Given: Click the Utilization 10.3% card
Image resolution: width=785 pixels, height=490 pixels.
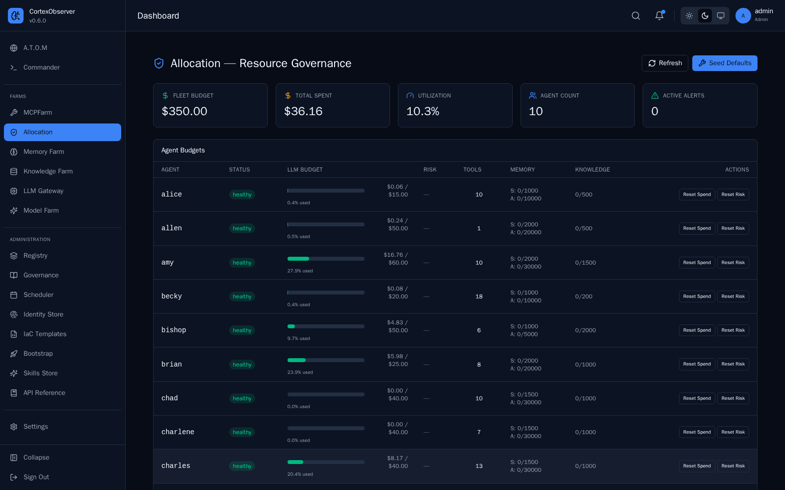Looking at the screenshot, I should (455, 105).
